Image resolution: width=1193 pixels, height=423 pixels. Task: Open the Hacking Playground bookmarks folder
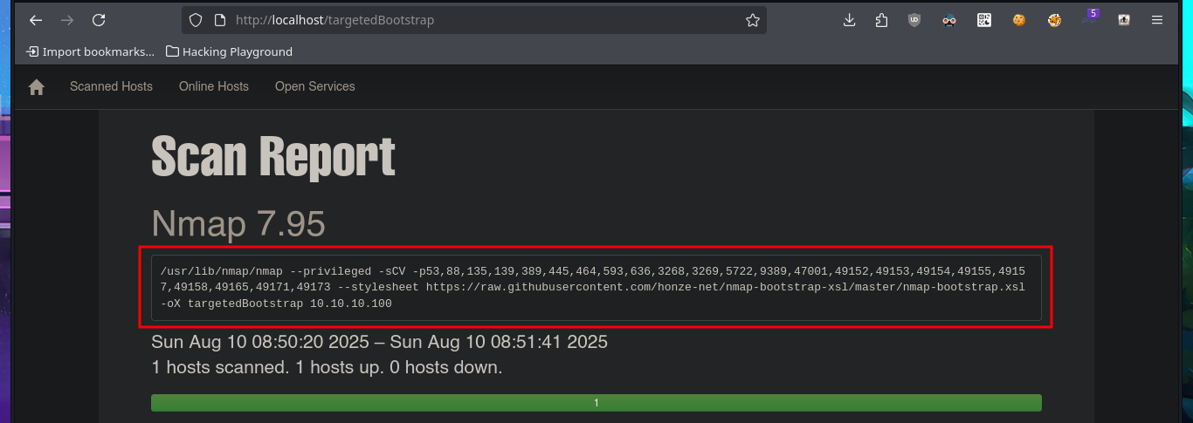[x=229, y=51]
